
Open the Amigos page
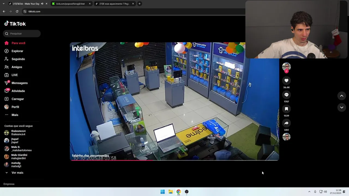pyautogui.click(x=13, y=67)
